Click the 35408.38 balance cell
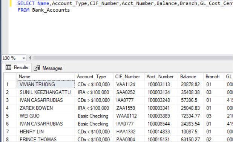This screenshot has height=142, width=233. [x=191, y=92]
